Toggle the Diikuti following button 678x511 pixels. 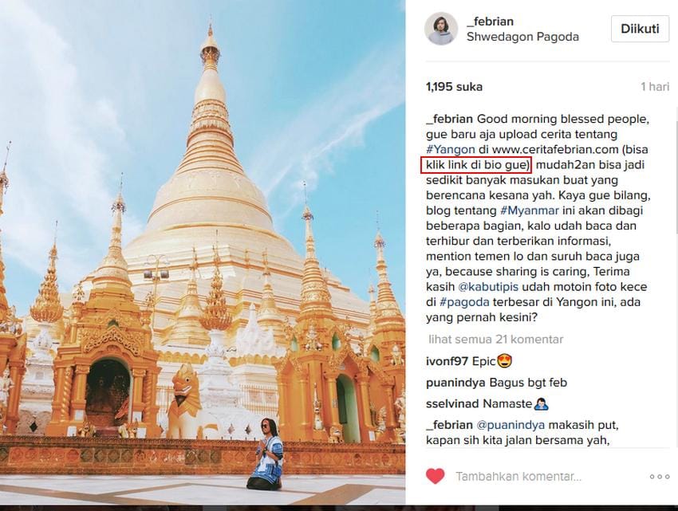tap(640, 29)
